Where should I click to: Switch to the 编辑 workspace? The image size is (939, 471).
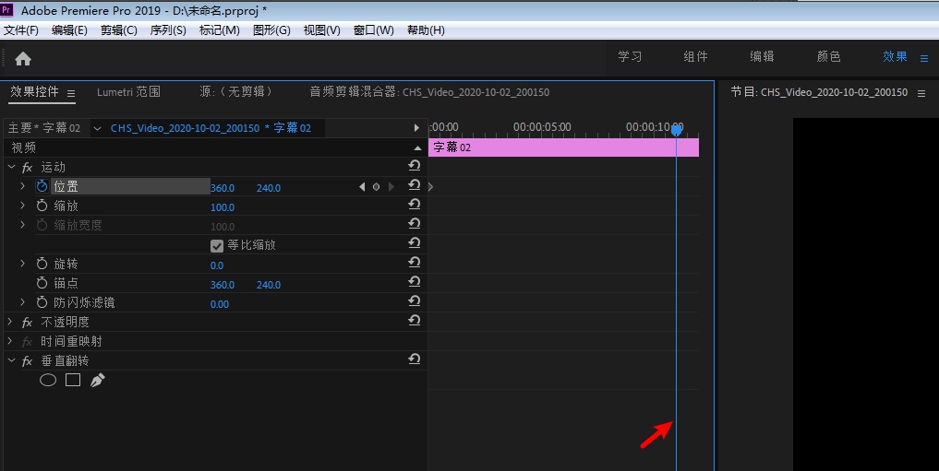(x=762, y=57)
